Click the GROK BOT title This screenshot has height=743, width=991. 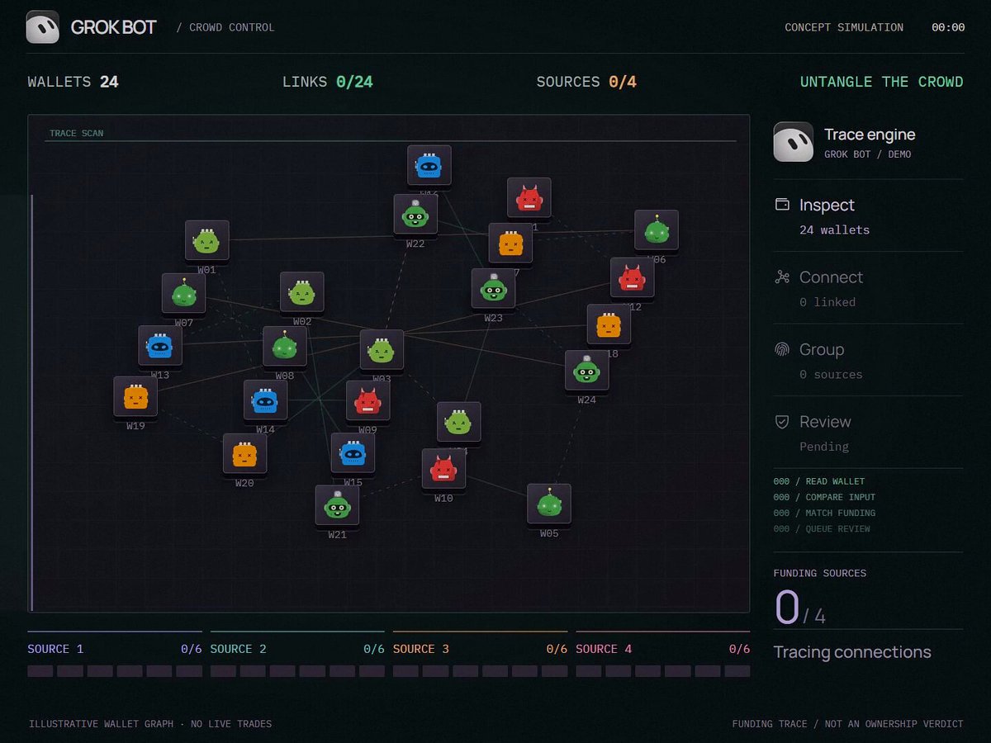pyautogui.click(x=114, y=27)
